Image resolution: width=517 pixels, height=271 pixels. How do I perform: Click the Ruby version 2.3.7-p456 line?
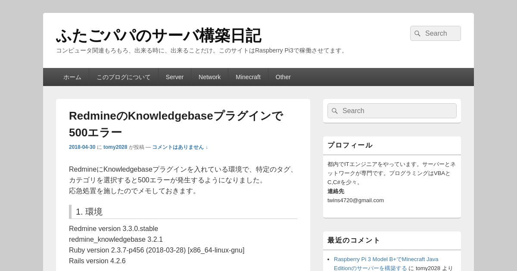click(156, 250)
